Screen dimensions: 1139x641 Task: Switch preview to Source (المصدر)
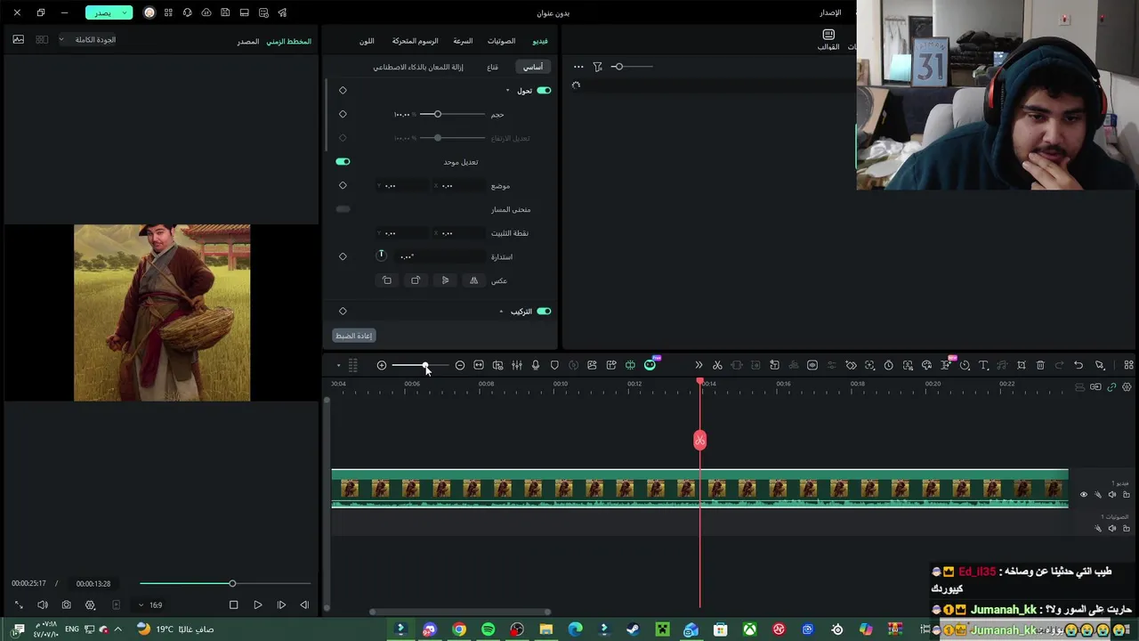click(247, 41)
